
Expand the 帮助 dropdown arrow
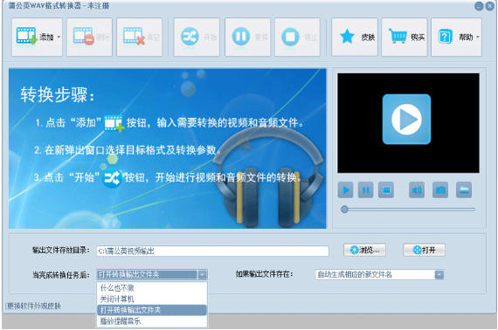click(x=478, y=38)
